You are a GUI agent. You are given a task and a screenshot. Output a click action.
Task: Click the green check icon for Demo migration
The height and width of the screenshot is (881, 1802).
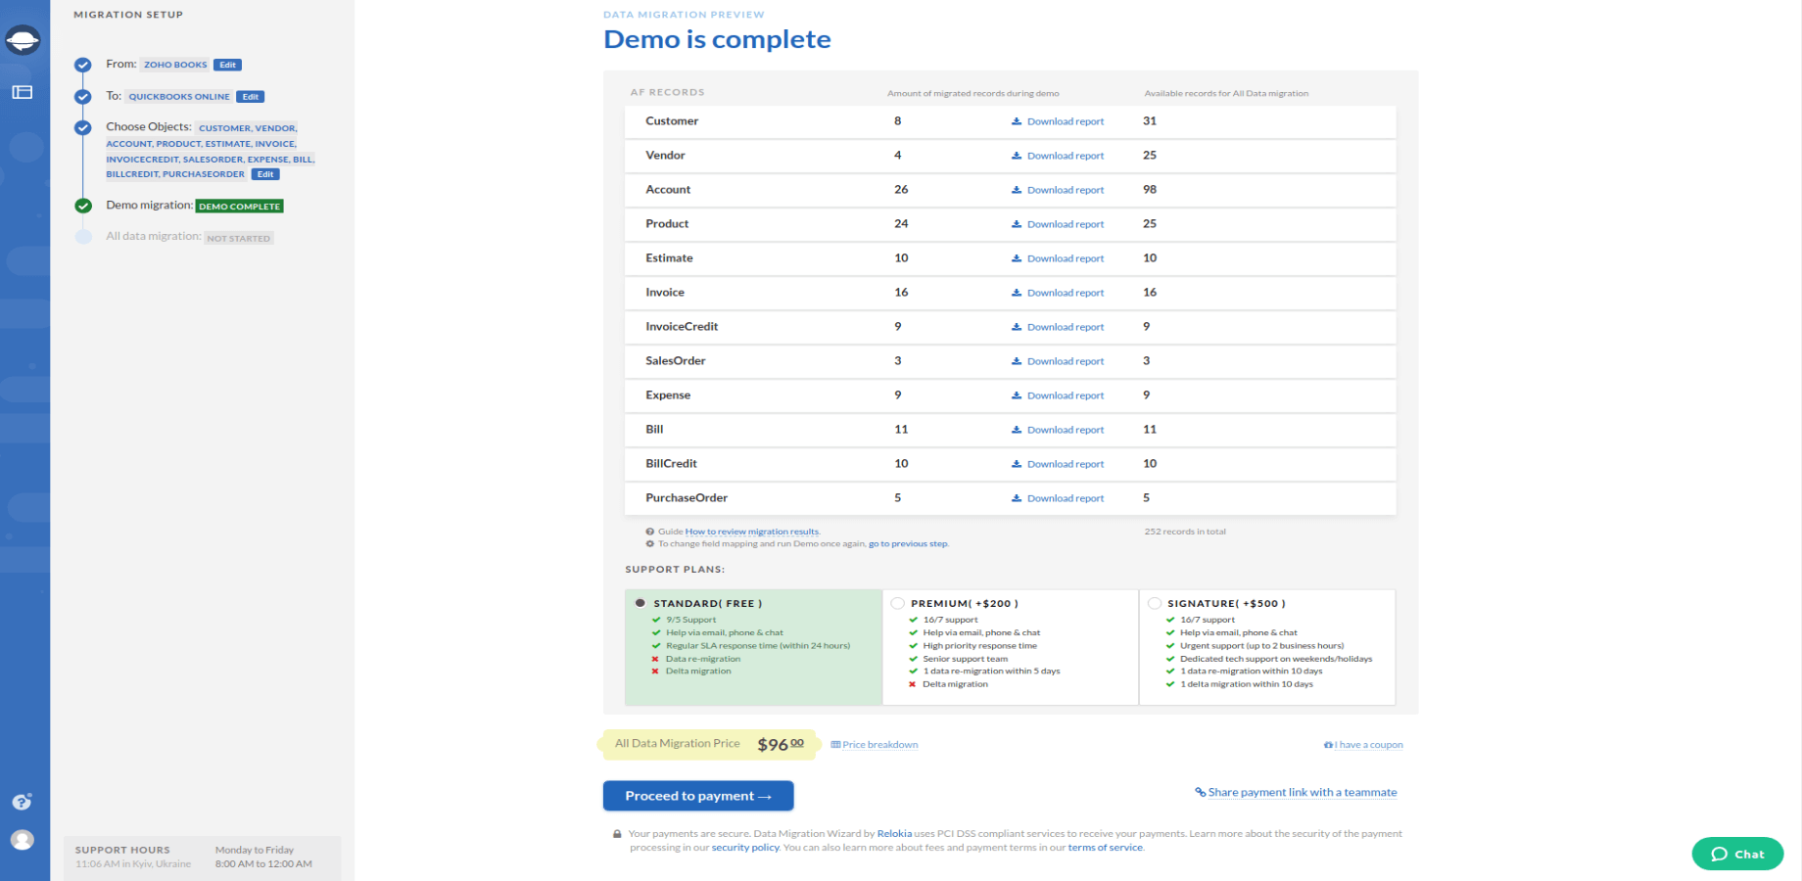pyautogui.click(x=83, y=206)
